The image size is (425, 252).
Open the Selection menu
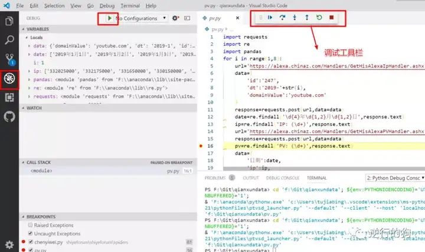pos(54,6)
